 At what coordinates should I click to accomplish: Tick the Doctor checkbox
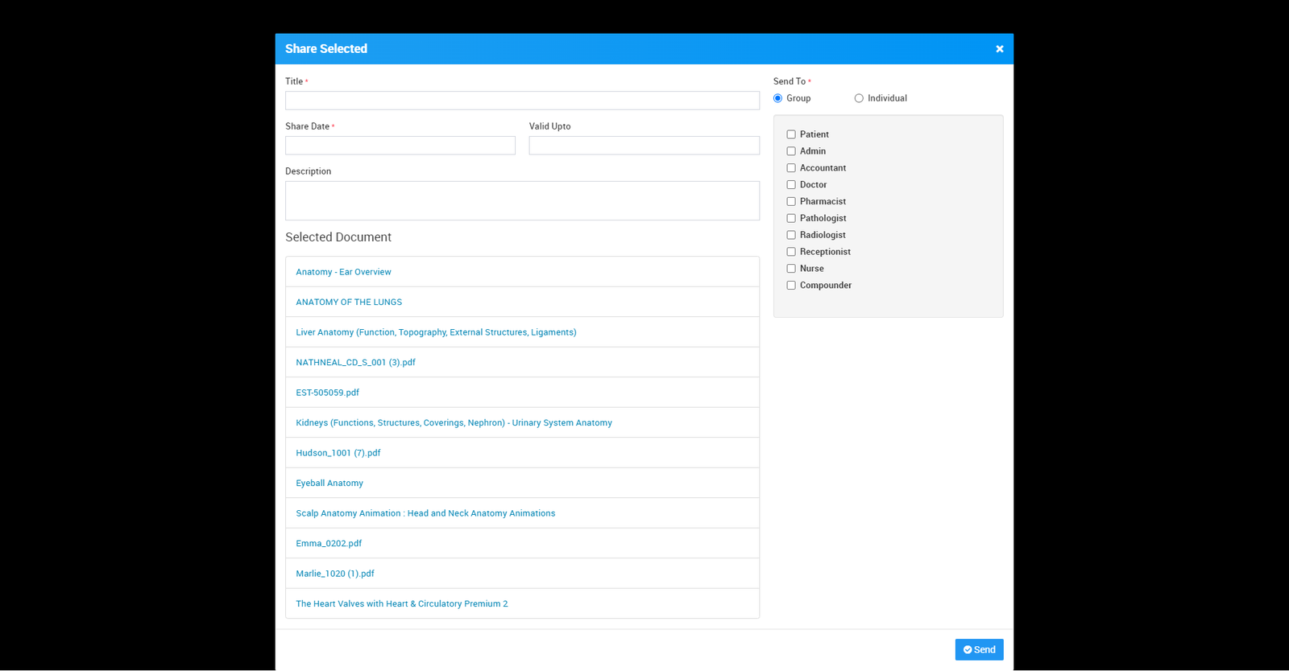click(x=791, y=185)
